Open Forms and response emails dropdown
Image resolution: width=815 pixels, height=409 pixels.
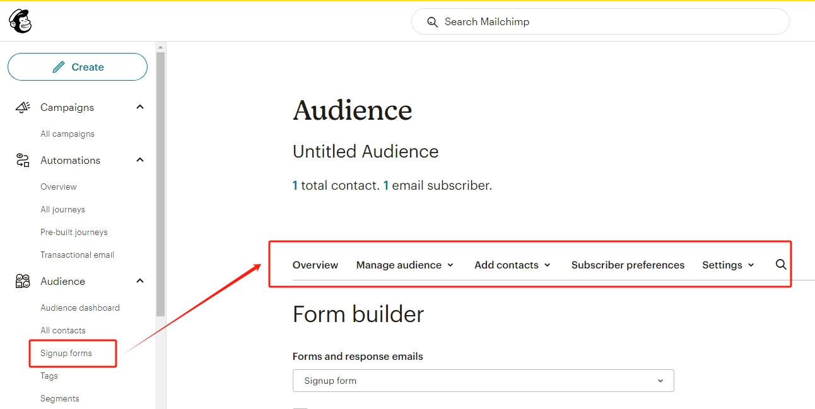click(483, 381)
